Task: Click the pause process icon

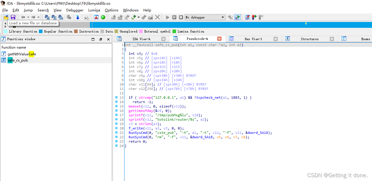Action: click(174, 17)
